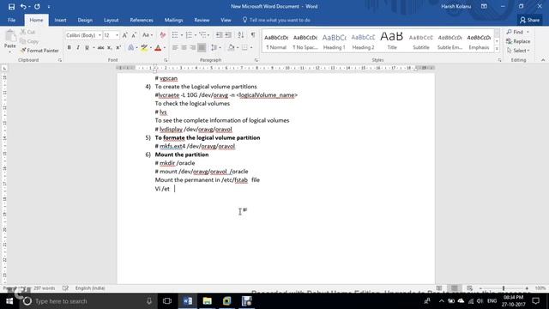Decrease paragraph indent
The image size is (549, 309).
220,35
